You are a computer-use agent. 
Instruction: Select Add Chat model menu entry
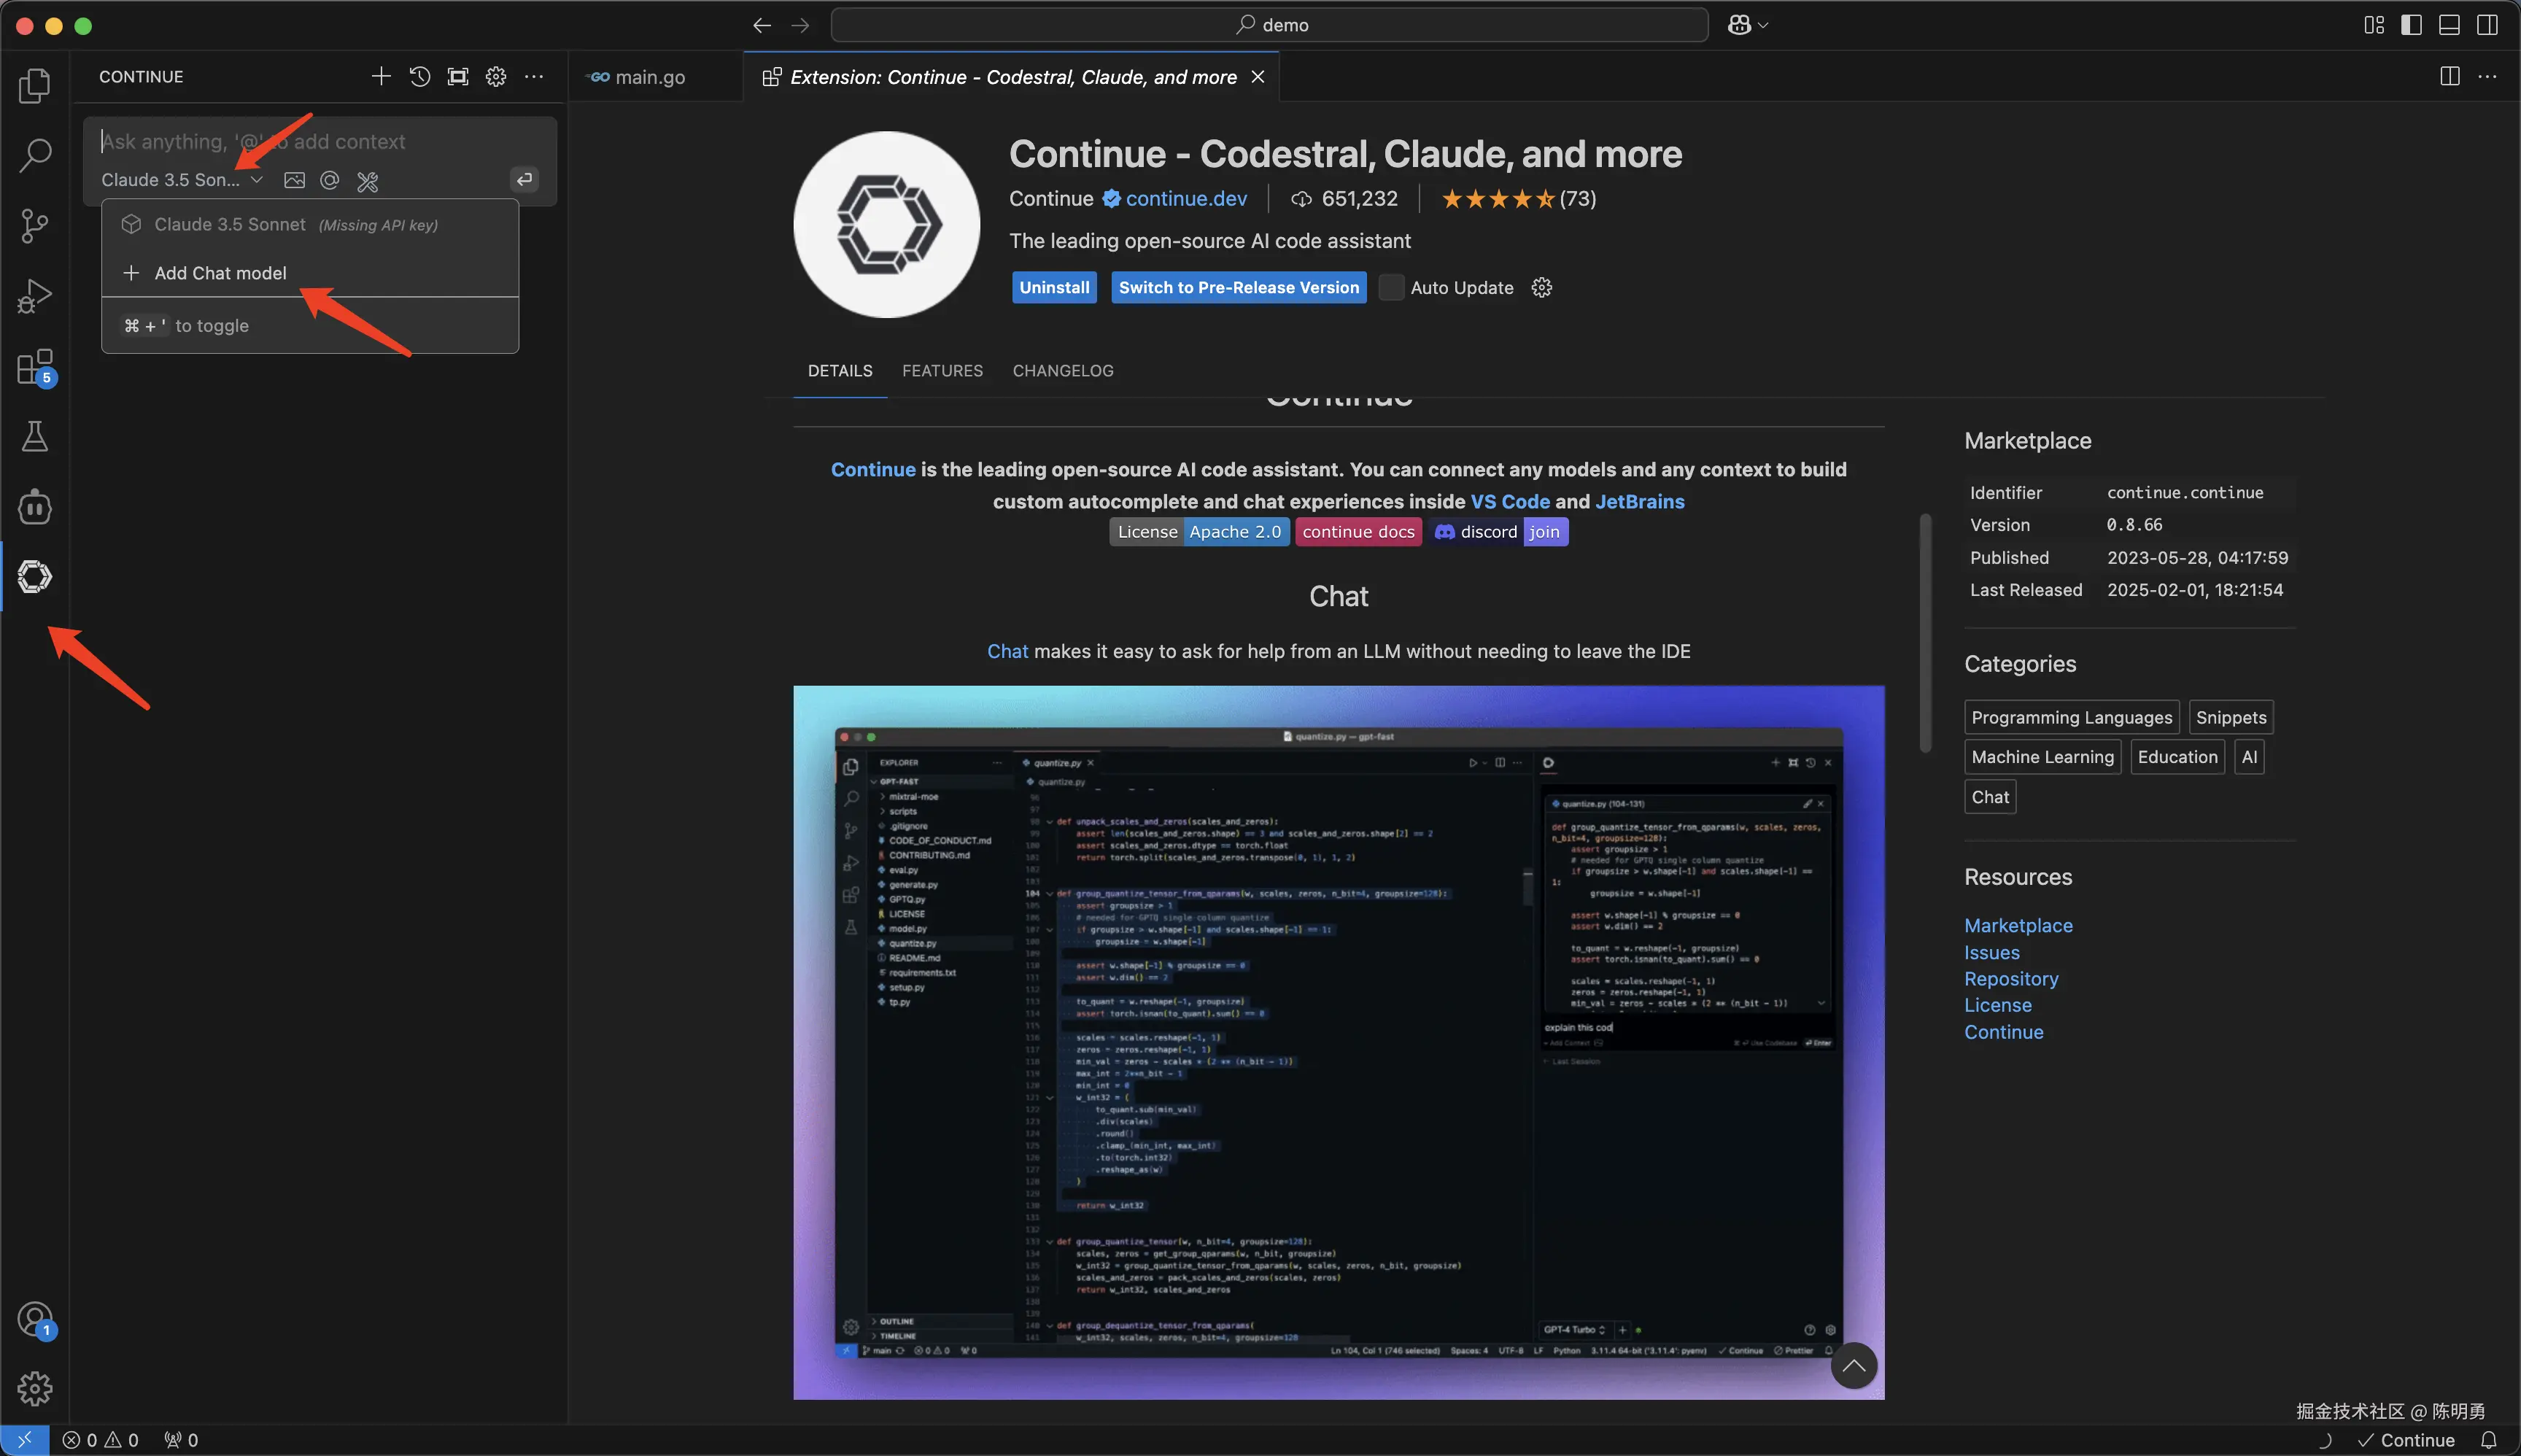220,273
